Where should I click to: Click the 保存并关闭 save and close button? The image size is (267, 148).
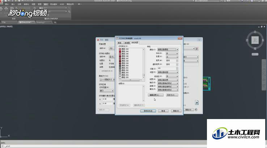pos(148,111)
